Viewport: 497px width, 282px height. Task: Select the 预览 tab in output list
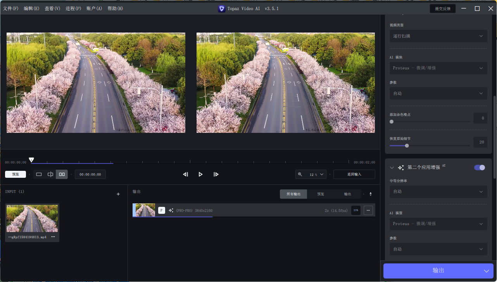320,194
